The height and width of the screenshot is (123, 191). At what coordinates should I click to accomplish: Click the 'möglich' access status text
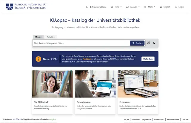pyautogui.click(x=53, y=119)
